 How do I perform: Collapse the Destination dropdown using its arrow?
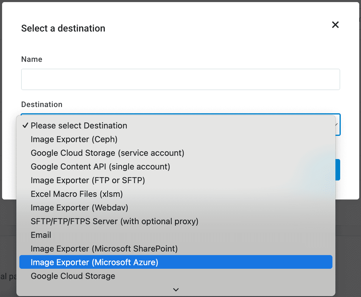point(337,125)
